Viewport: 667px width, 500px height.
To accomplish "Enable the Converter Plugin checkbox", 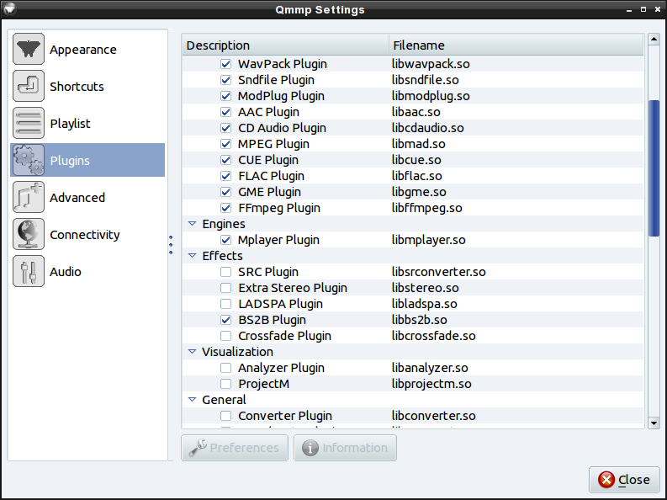I will click(226, 416).
